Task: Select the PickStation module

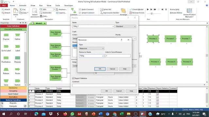Action: 6,58
